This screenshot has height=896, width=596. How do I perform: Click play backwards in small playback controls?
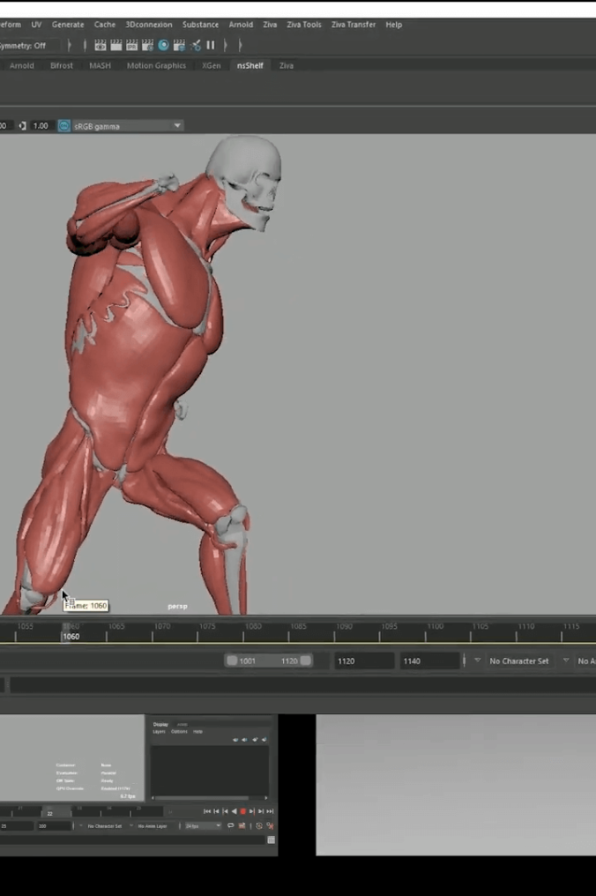[234, 810]
